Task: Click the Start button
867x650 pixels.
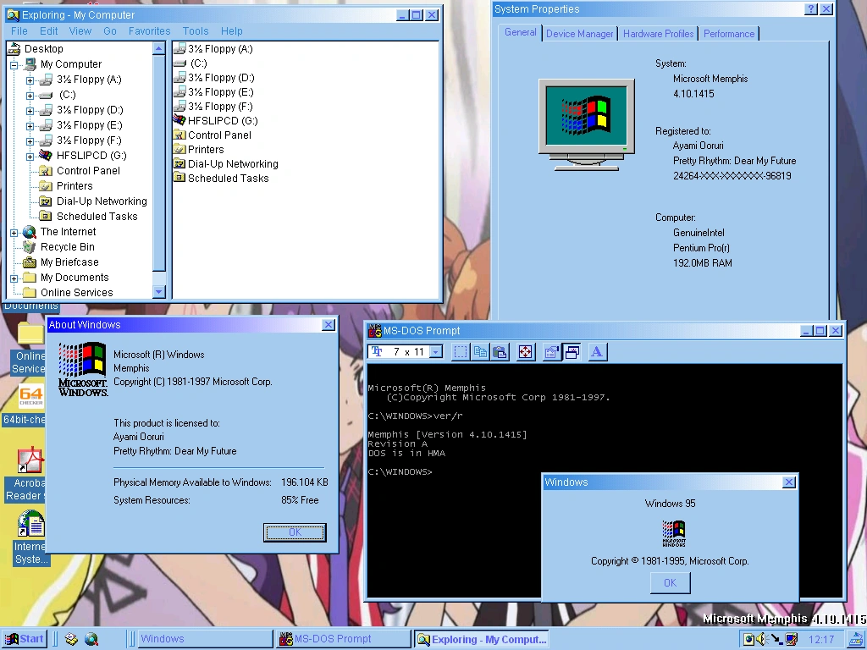Action: tap(24, 639)
